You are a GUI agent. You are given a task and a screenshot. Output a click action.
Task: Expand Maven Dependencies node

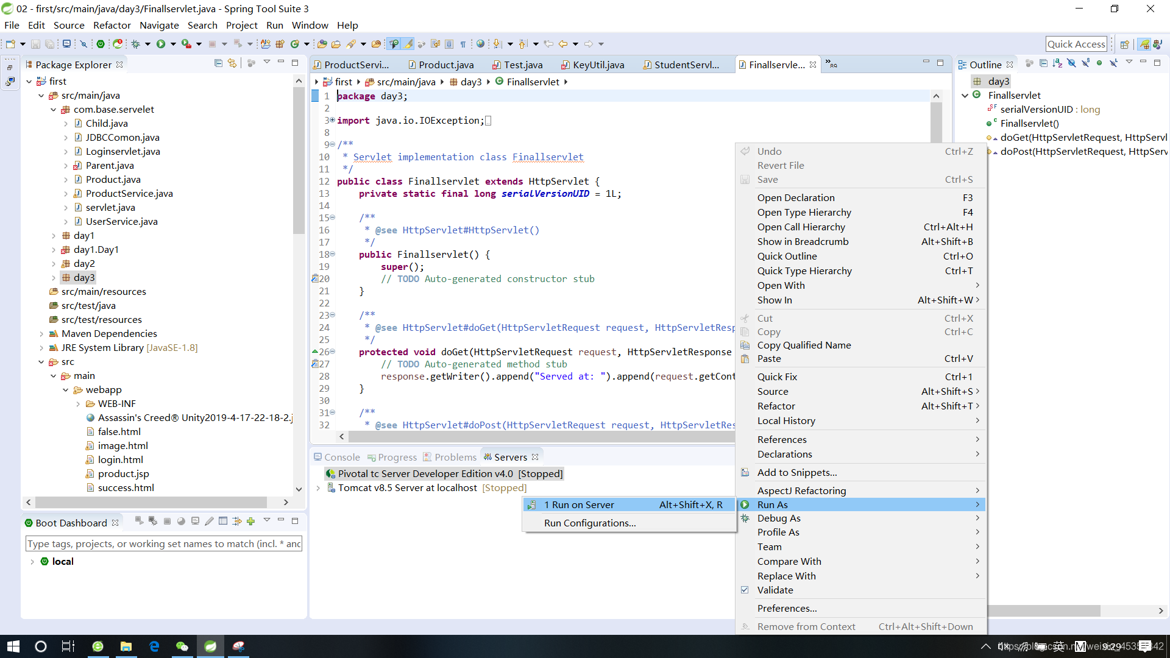41,334
